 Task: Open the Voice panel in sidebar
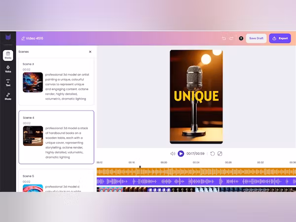[8, 69]
